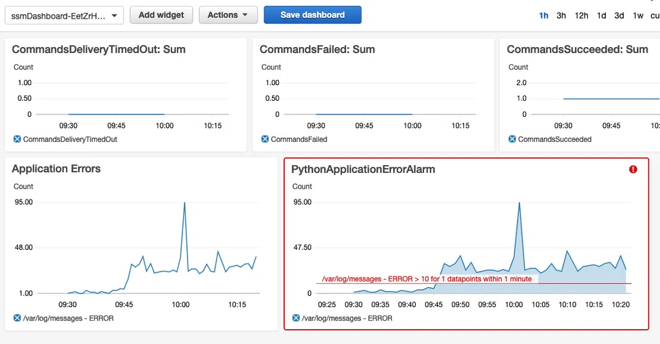Toggle ERROR legend checkbox in PythonApplicationErrorAlarm widget
Image resolution: width=660 pixels, height=344 pixels.
pos(296,318)
